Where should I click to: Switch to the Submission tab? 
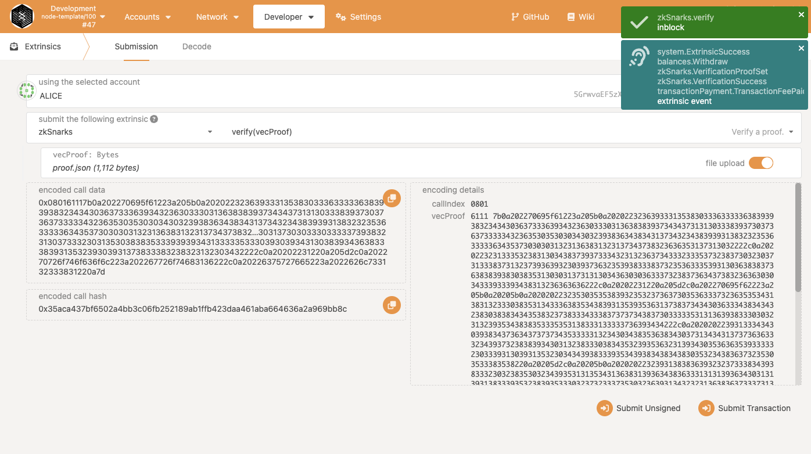136,46
